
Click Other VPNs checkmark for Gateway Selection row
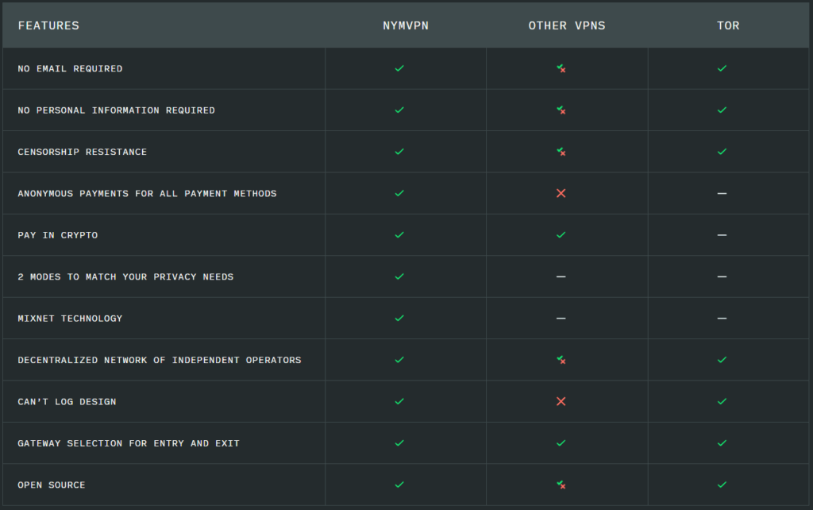pos(561,443)
